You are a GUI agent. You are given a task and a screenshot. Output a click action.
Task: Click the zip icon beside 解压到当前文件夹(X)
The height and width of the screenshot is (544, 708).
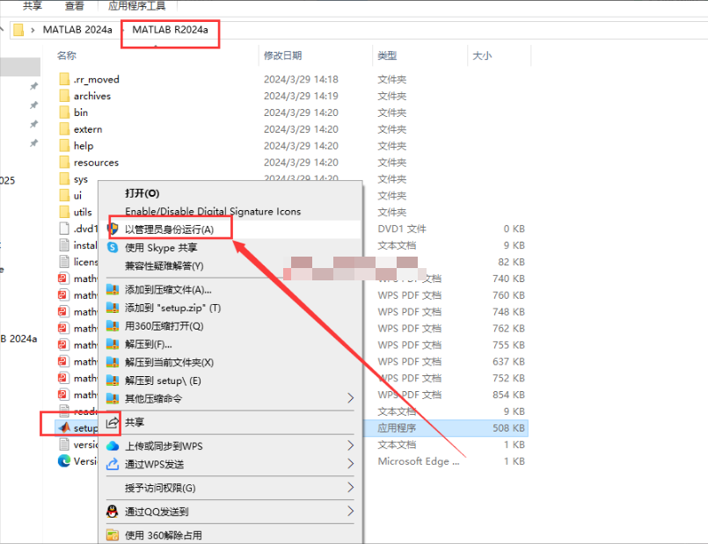[x=113, y=362]
